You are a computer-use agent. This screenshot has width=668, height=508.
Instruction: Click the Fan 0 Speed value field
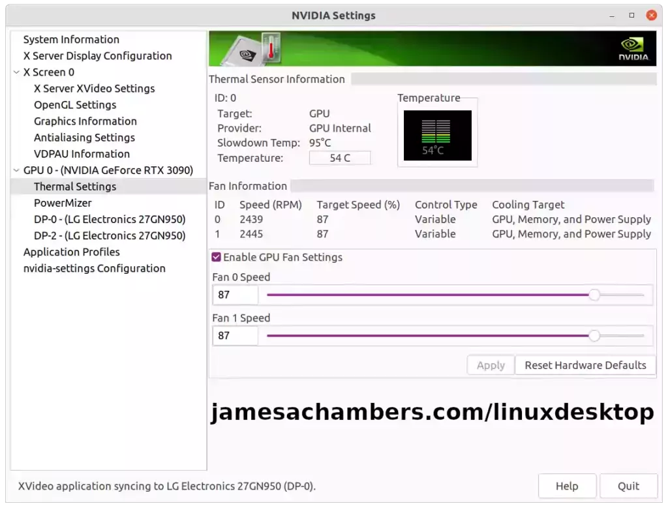click(235, 295)
